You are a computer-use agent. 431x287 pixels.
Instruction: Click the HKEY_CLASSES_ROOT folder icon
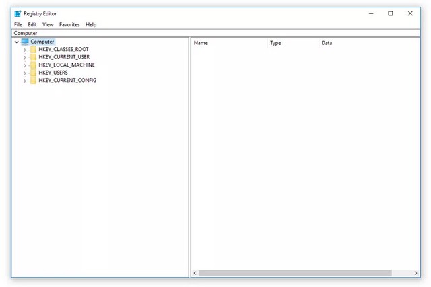tap(33, 49)
